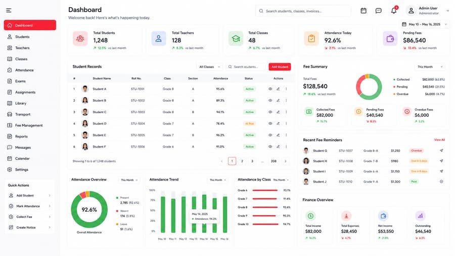The image size is (455, 256).
Task: Open more options for Student B row
Action: (x=286, y=100)
